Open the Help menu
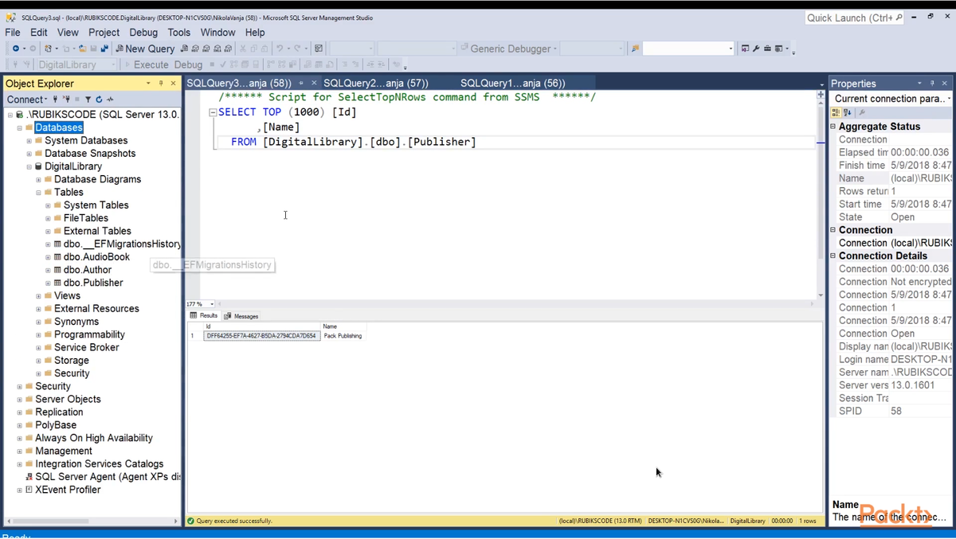 coord(255,33)
